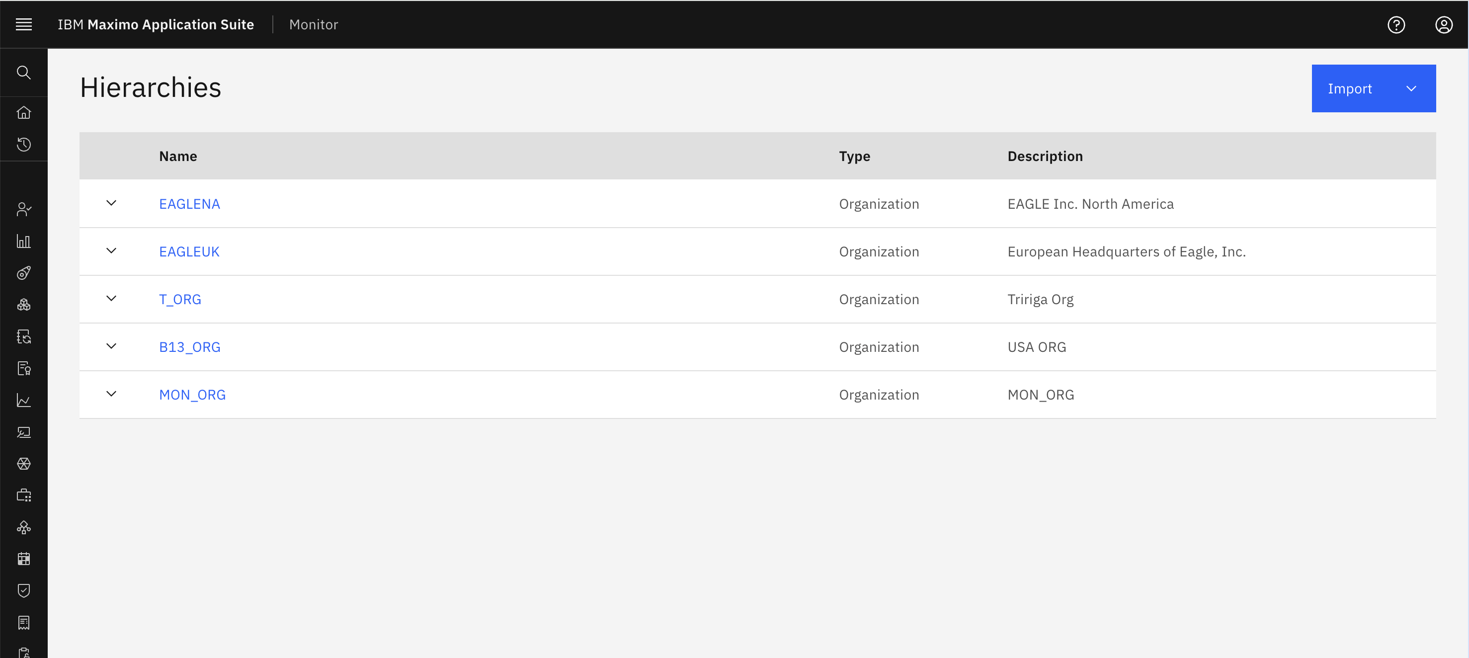Open recent history clock icon

(x=23, y=144)
